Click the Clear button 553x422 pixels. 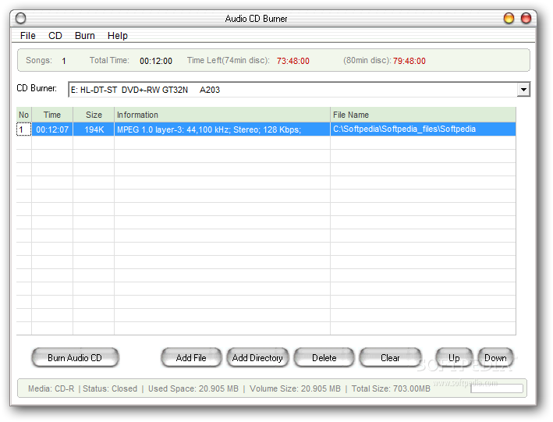(x=390, y=358)
